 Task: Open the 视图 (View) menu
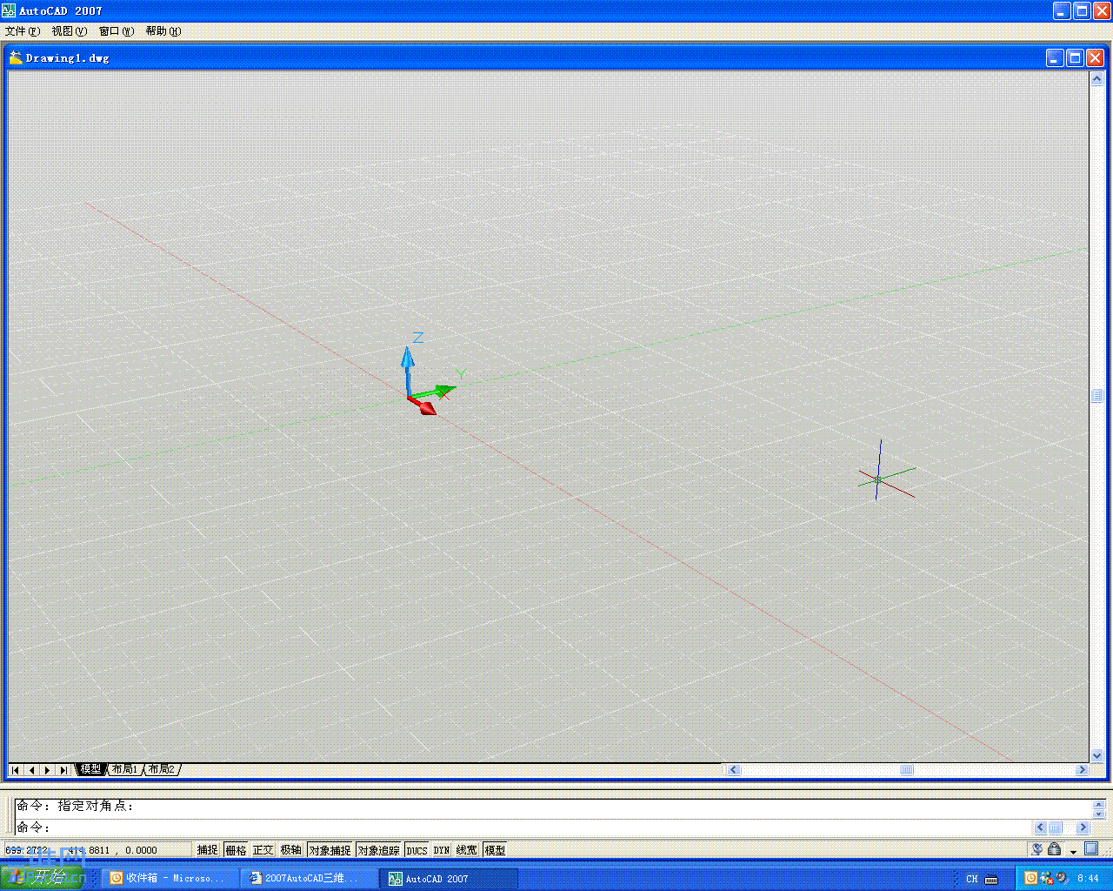[70, 31]
